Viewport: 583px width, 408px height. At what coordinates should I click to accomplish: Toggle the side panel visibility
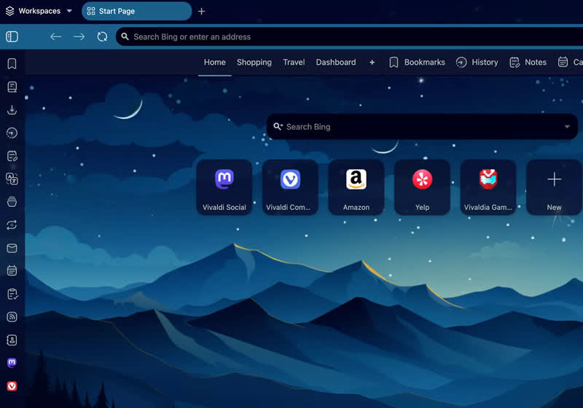(12, 36)
